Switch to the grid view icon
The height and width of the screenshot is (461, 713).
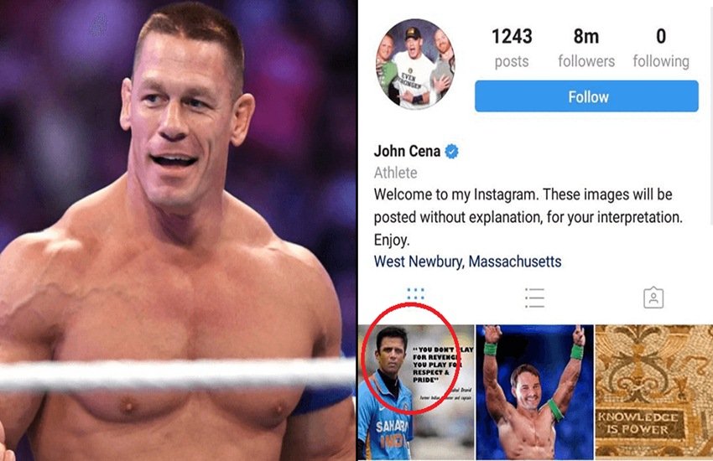415,294
